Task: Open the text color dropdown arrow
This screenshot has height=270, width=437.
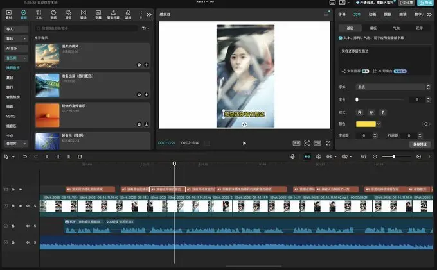Action: tap(379, 124)
